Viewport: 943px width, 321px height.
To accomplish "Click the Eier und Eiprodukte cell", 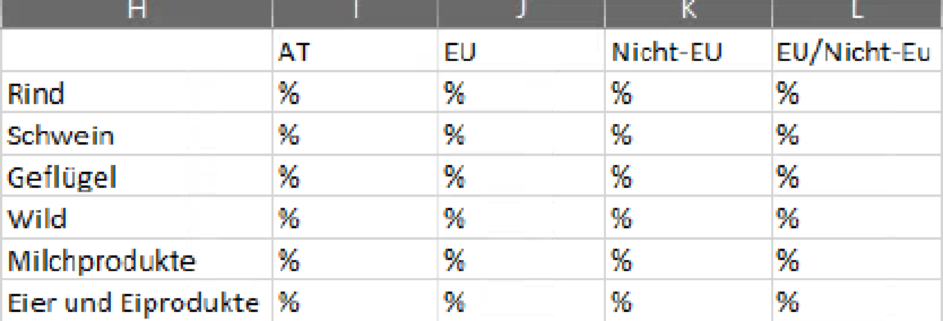I will tap(137, 302).
